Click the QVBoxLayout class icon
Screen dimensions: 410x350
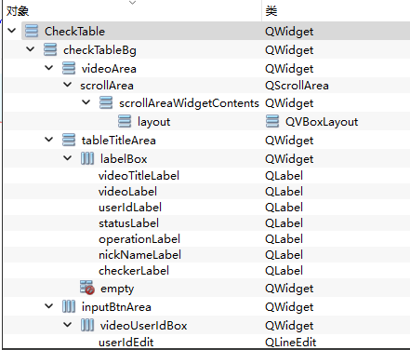[x=272, y=121]
